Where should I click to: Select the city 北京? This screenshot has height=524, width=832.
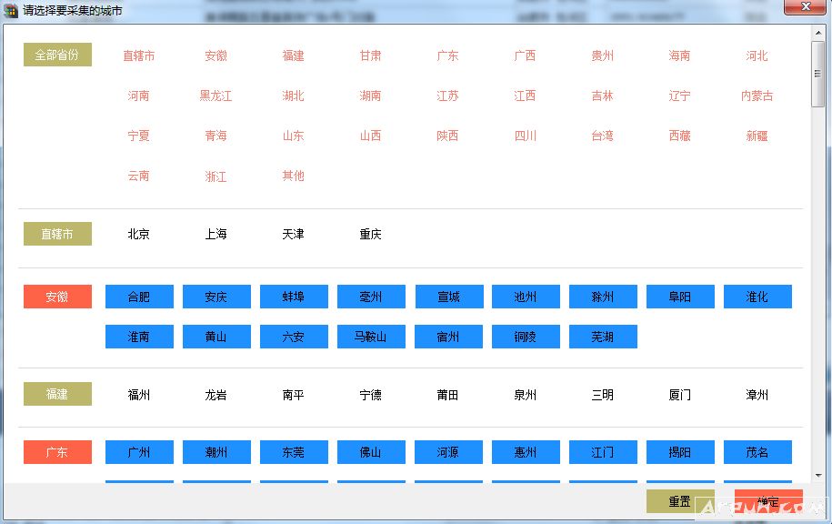138,235
